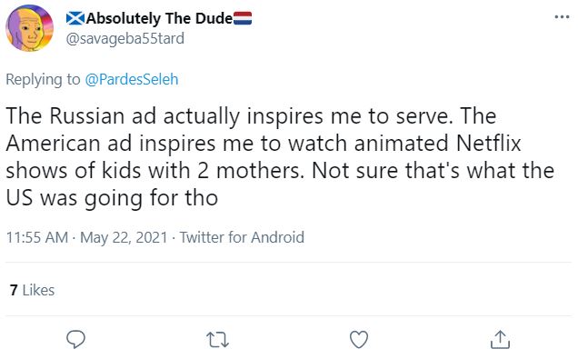Click the Netherlands flag emoji after Dude
This screenshot has width=578, height=359.
243,18
